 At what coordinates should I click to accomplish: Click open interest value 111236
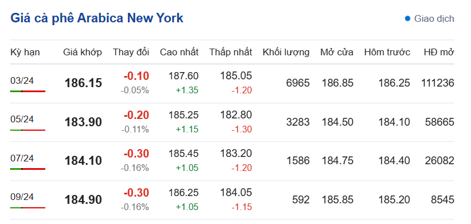[437, 83]
